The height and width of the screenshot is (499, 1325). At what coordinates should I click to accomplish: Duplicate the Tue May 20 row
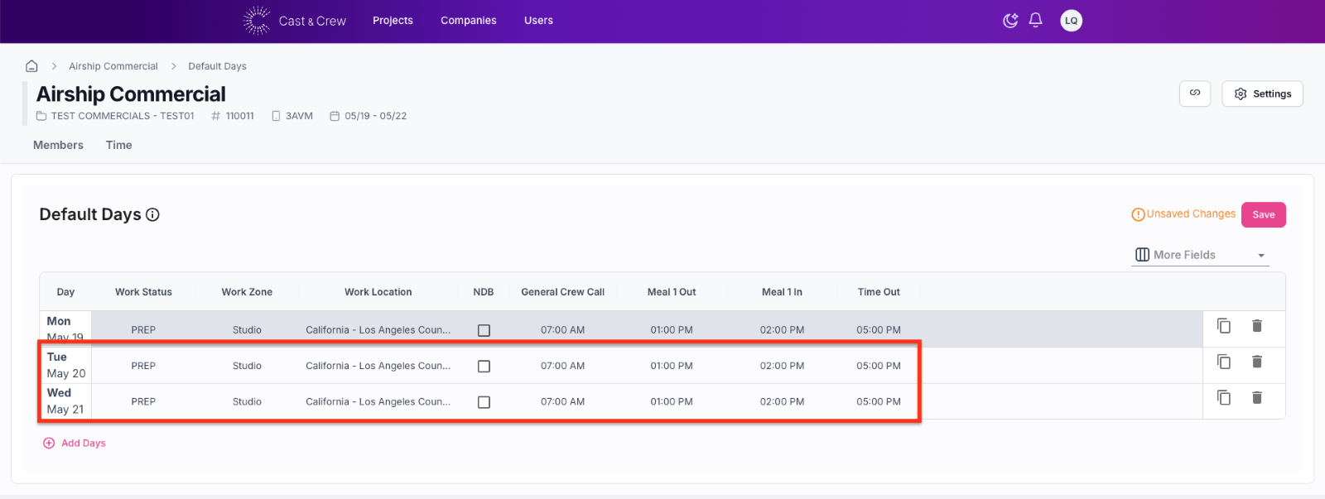tap(1224, 362)
